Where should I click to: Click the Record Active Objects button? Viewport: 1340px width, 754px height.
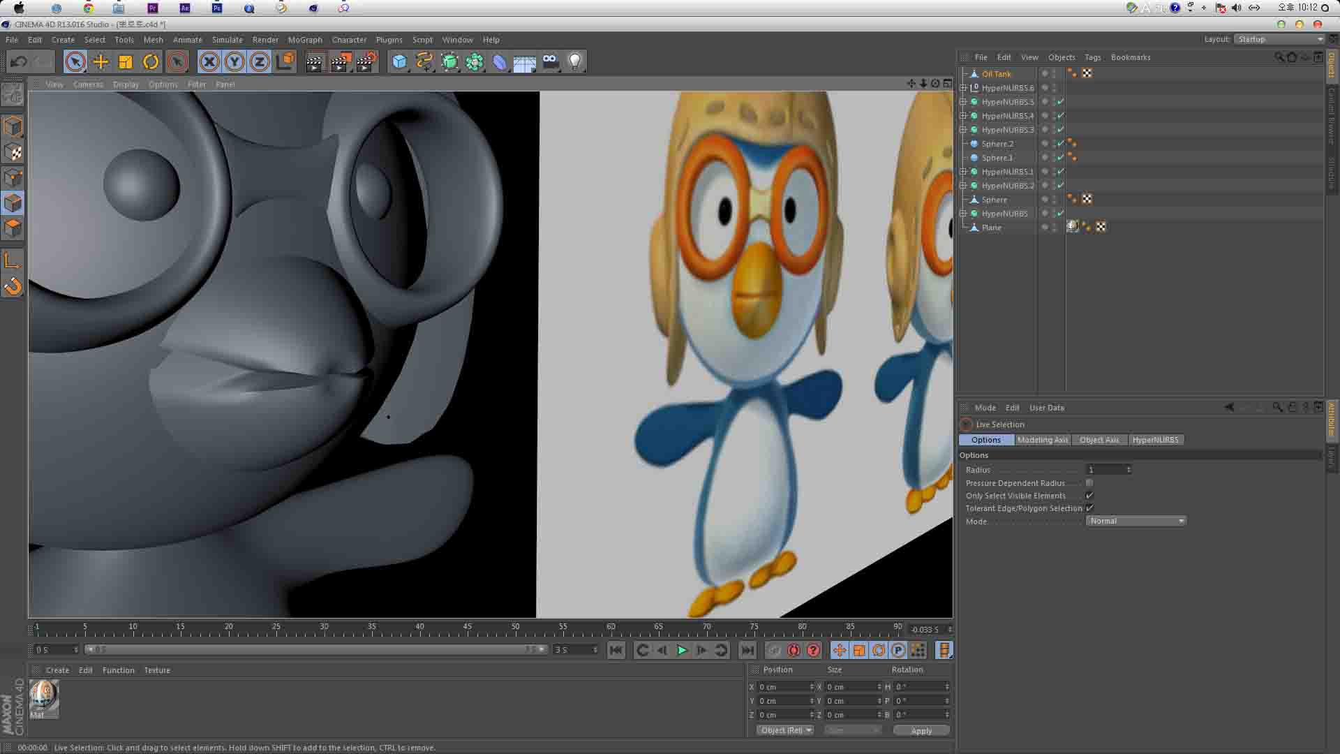pos(774,651)
